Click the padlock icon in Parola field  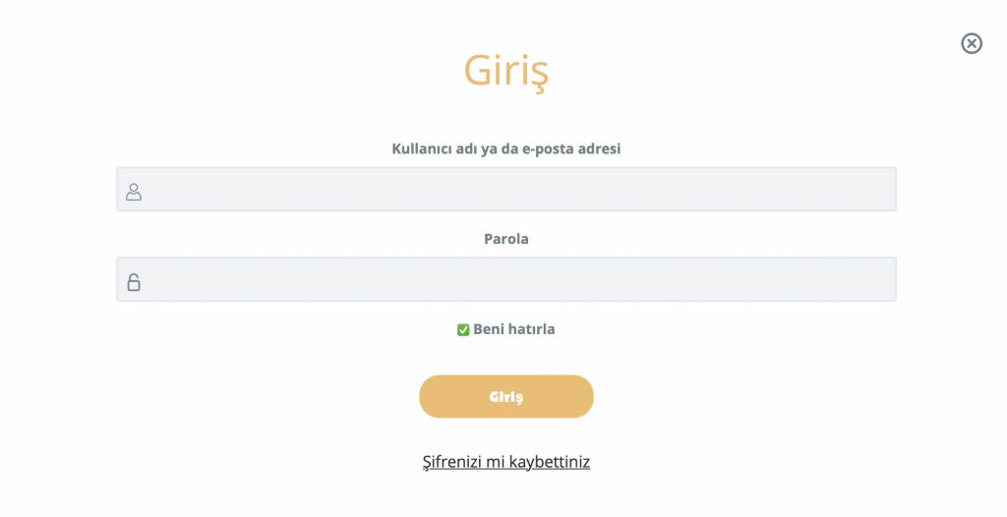point(134,282)
